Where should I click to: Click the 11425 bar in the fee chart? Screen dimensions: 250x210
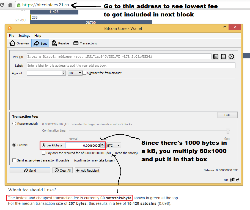54,12
